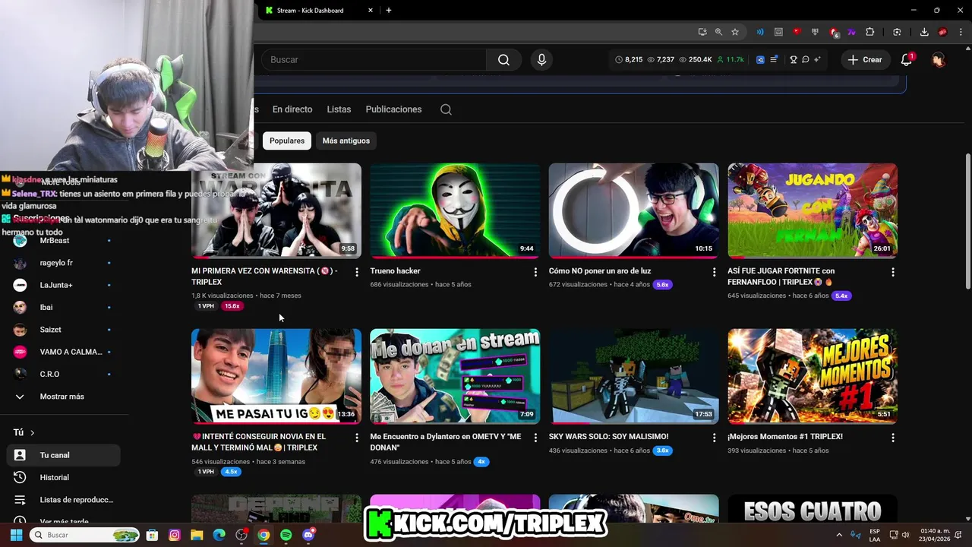This screenshot has height=547, width=972.
Task: Open Chrome three-dot menu
Action: coord(961,32)
